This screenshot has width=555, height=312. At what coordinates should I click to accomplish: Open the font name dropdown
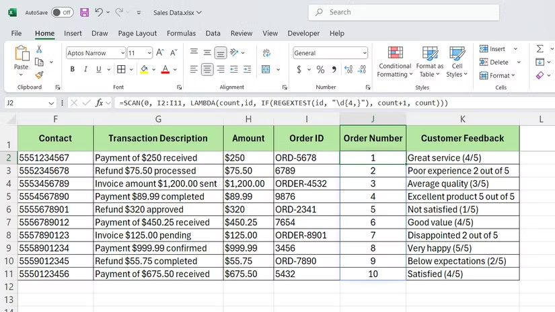[x=122, y=53]
